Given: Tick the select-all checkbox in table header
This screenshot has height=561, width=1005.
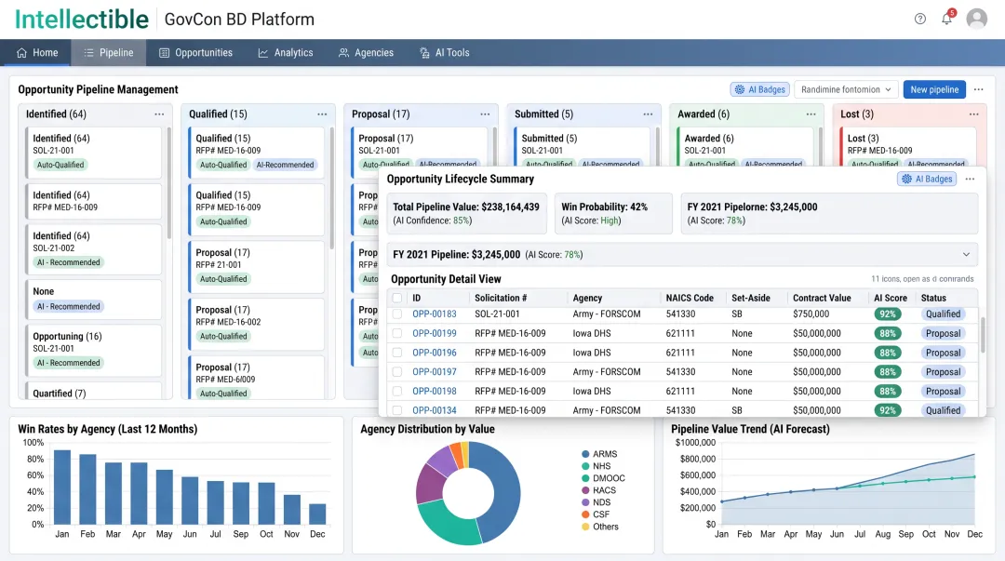Looking at the screenshot, I should coord(397,298).
